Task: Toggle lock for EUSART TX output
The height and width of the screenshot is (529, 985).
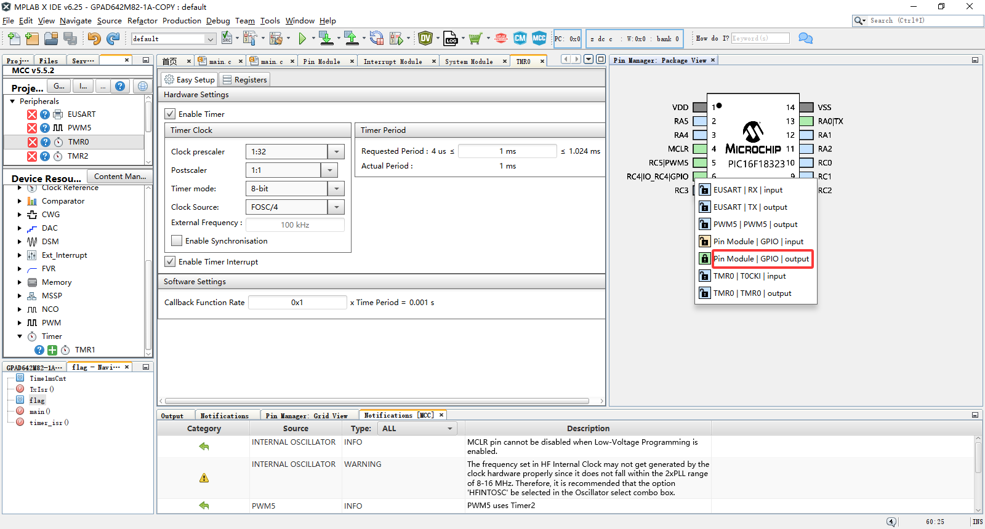Action: tap(704, 207)
